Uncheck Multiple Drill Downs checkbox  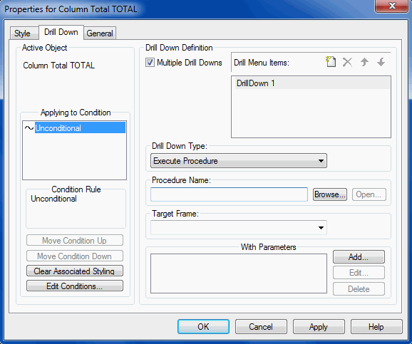click(x=150, y=63)
